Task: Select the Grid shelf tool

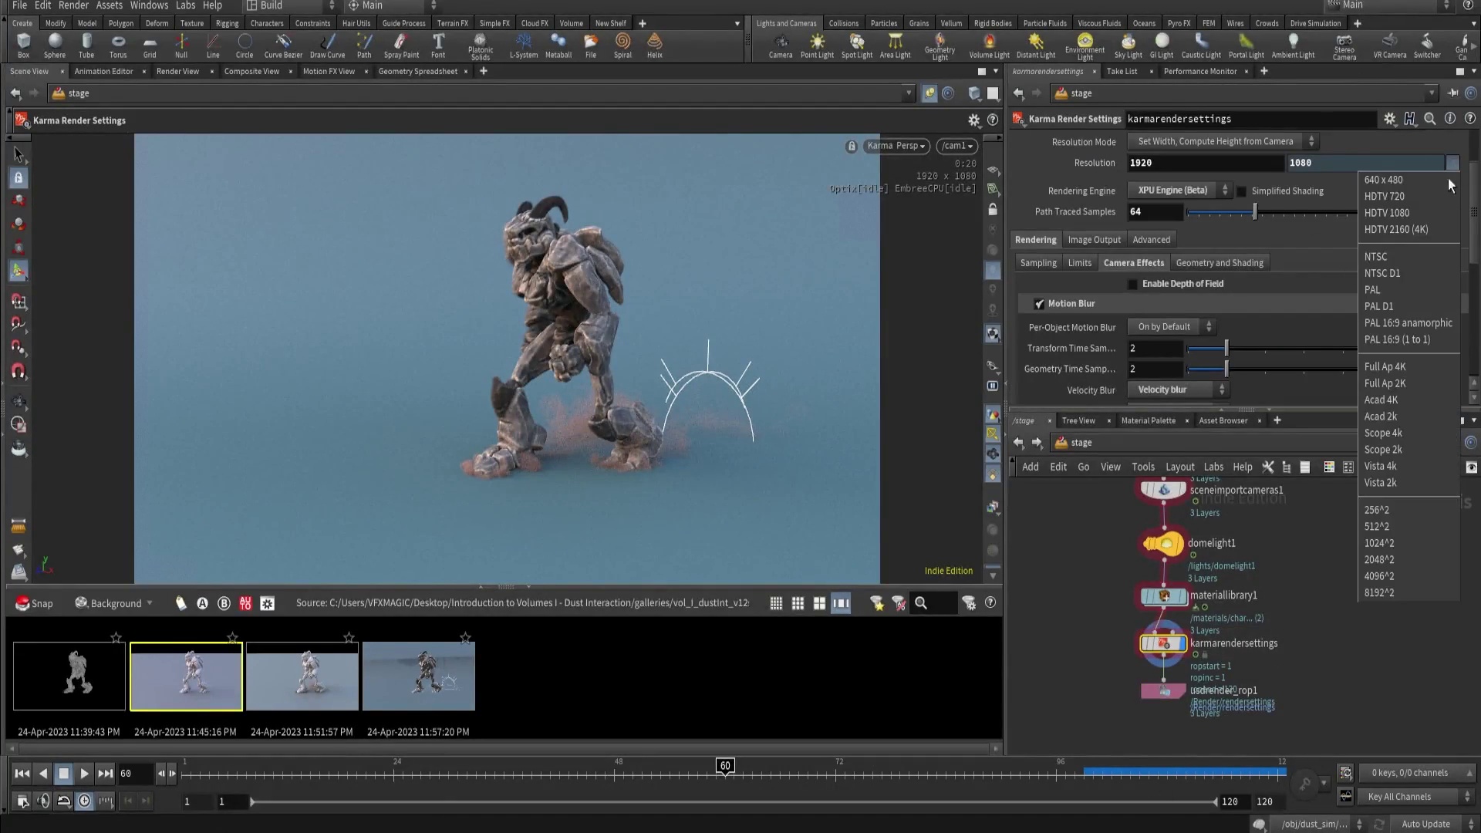Action: click(150, 46)
